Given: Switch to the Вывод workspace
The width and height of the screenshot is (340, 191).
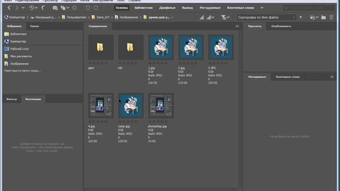Looking at the screenshot, I should [x=188, y=8].
